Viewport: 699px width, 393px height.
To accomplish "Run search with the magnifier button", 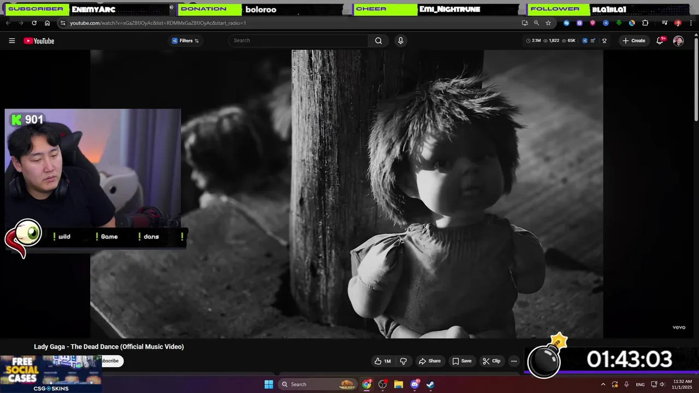I will point(378,40).
